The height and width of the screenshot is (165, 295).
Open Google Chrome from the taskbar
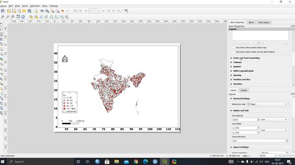point(136,162)
